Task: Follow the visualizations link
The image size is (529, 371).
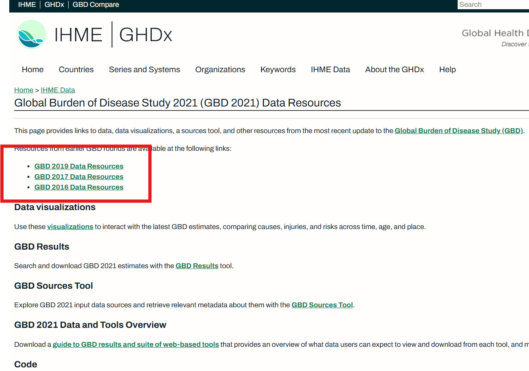Action: [x=70, y=227]
